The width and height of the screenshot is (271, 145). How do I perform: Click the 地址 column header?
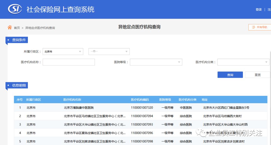(x=205, y=100)
